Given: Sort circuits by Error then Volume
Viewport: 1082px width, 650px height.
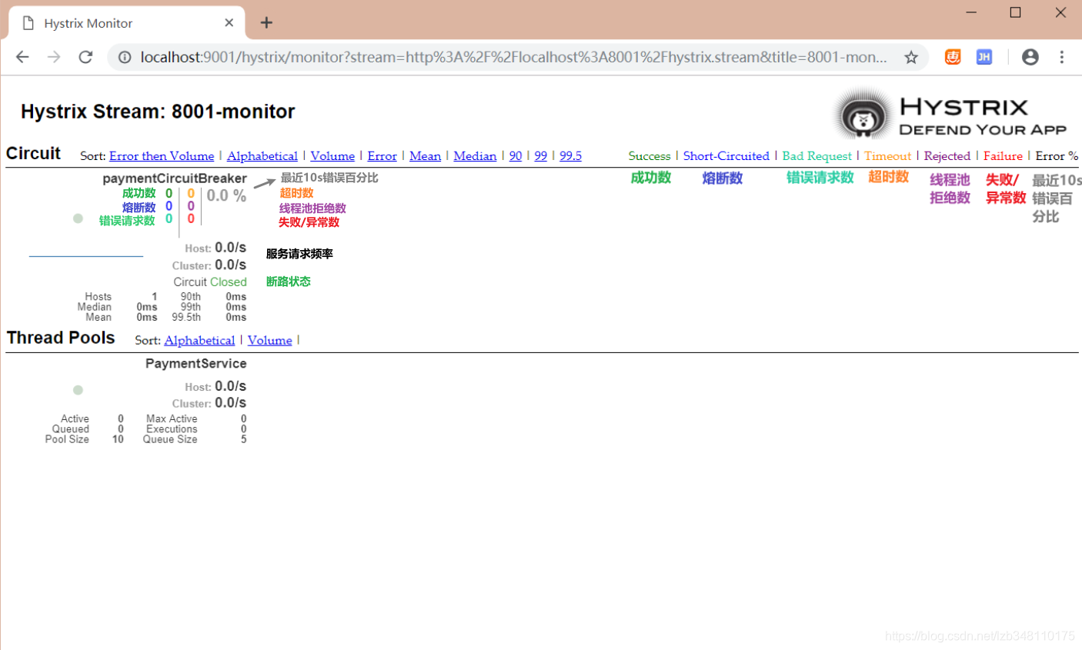Looking at the screenshot, I should pyautogui.click(x=162, y=155).
